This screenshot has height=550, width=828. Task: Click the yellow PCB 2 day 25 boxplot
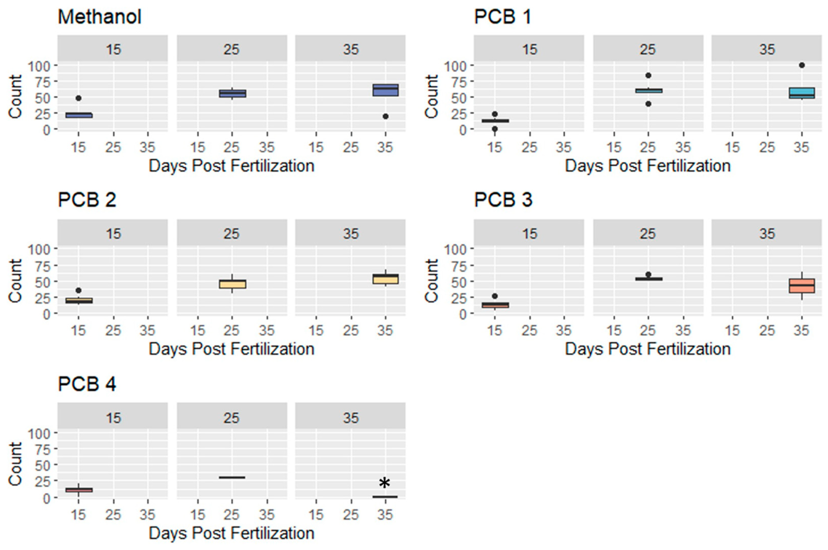click(232, 284)
